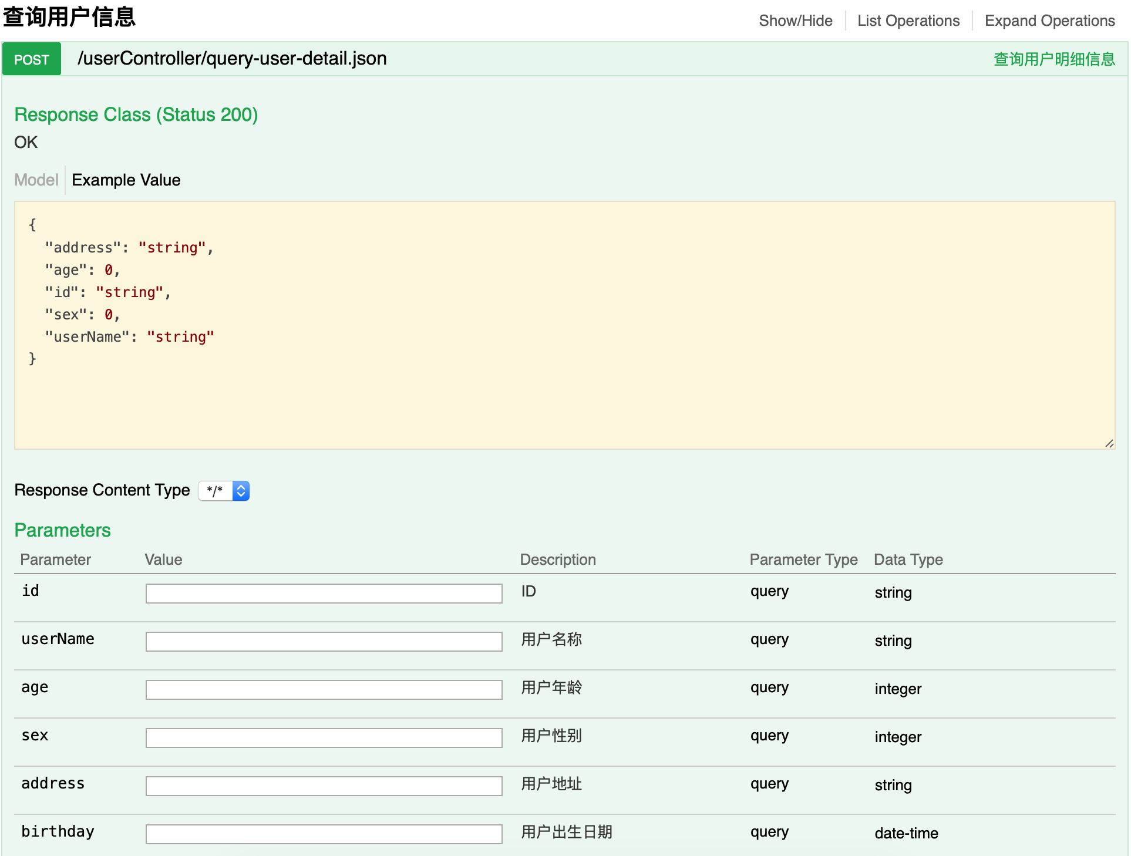
Task: Click the 'Response Content Type' label
Action: point(102,490)
